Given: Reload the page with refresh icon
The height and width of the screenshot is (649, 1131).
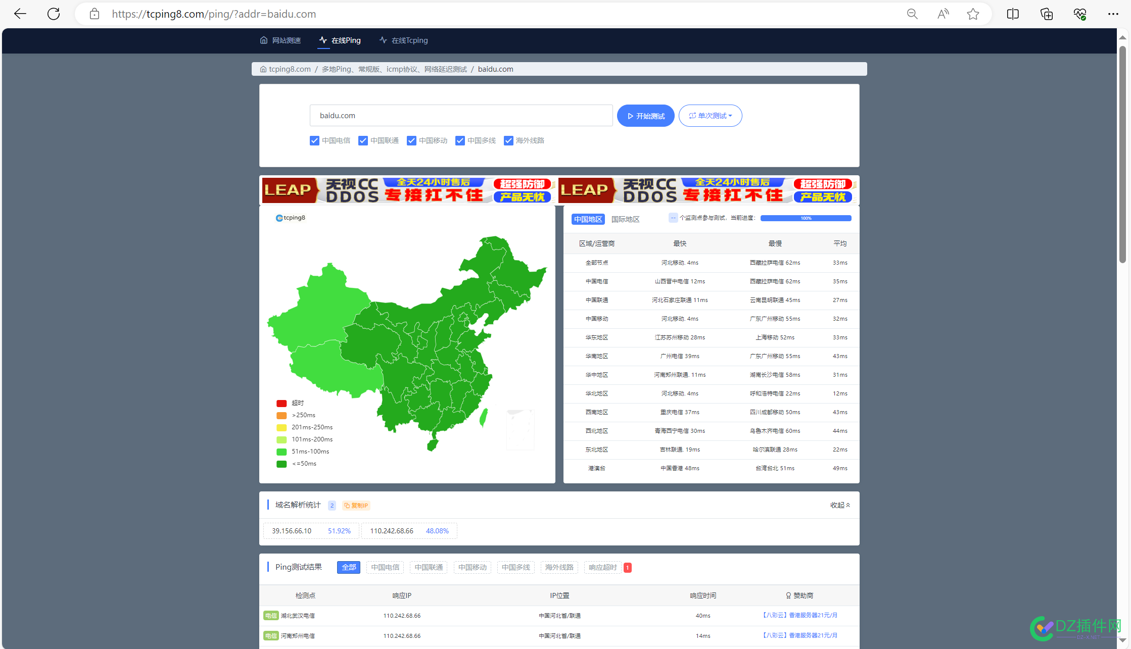Looking at the screenshot, I should pos(54,14).
